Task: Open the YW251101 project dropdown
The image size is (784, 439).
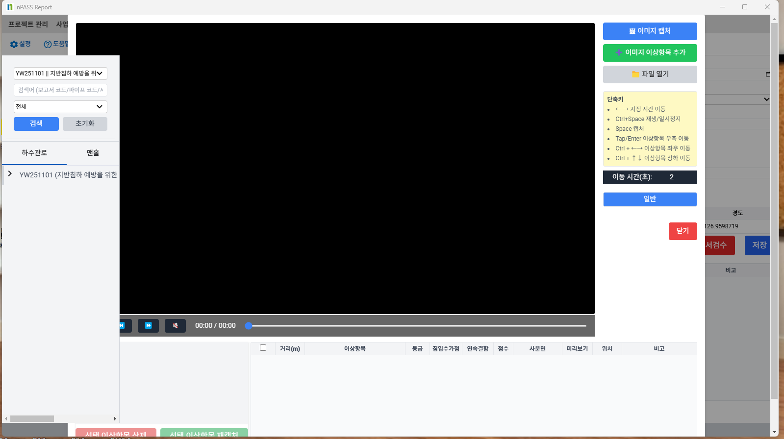Action: [60, 73]
